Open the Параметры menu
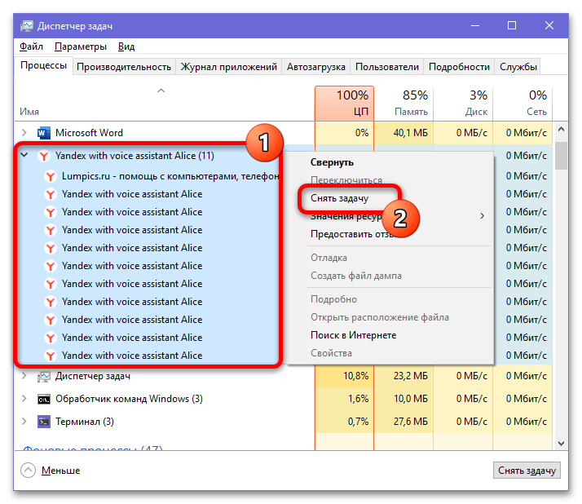582x504 pixels. (81, 46)
